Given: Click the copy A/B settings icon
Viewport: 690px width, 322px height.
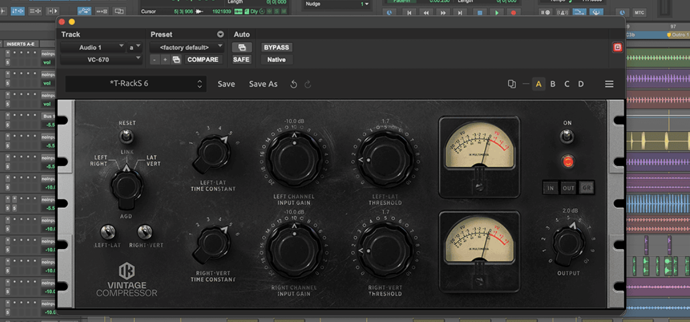Looking at the screenshot, I should tap(512, 84).
